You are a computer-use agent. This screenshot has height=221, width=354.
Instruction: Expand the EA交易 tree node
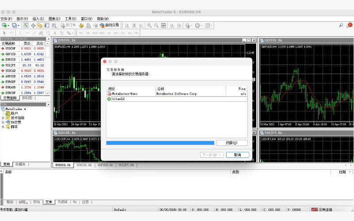(x=3, y=122)
